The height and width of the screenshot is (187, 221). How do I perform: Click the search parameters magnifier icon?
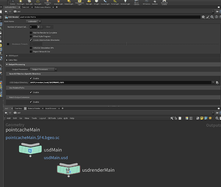tap(212, 17)
